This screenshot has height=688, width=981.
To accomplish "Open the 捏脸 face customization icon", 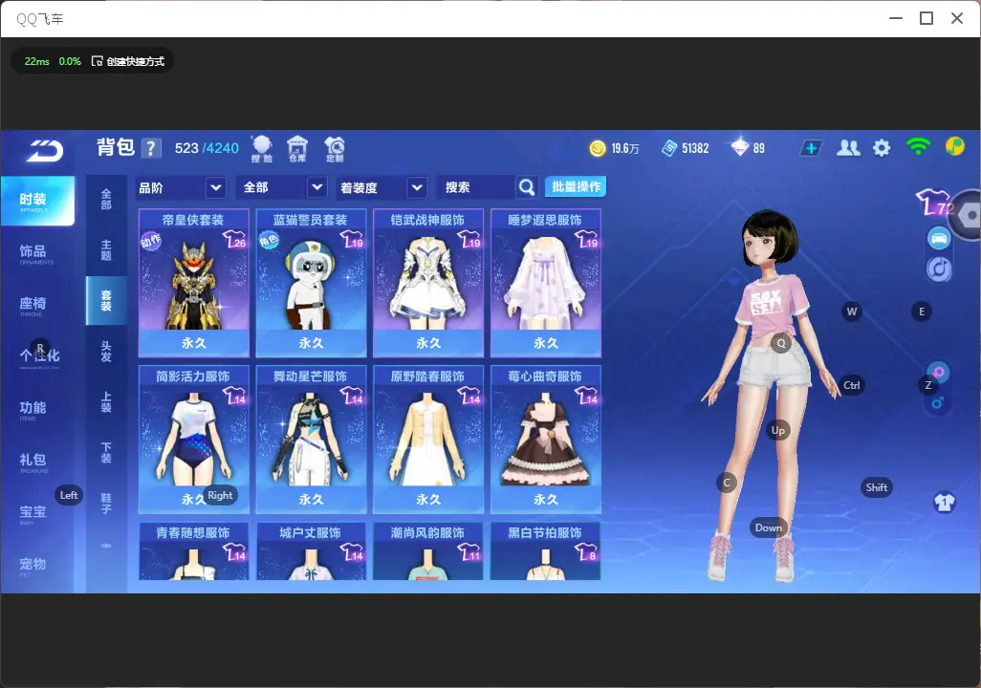I will coord(262,149).
